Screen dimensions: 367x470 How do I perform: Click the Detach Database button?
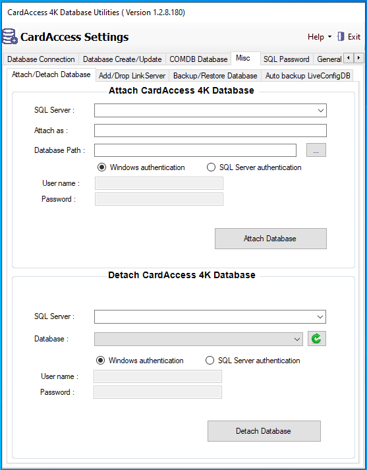coord(264,431)
